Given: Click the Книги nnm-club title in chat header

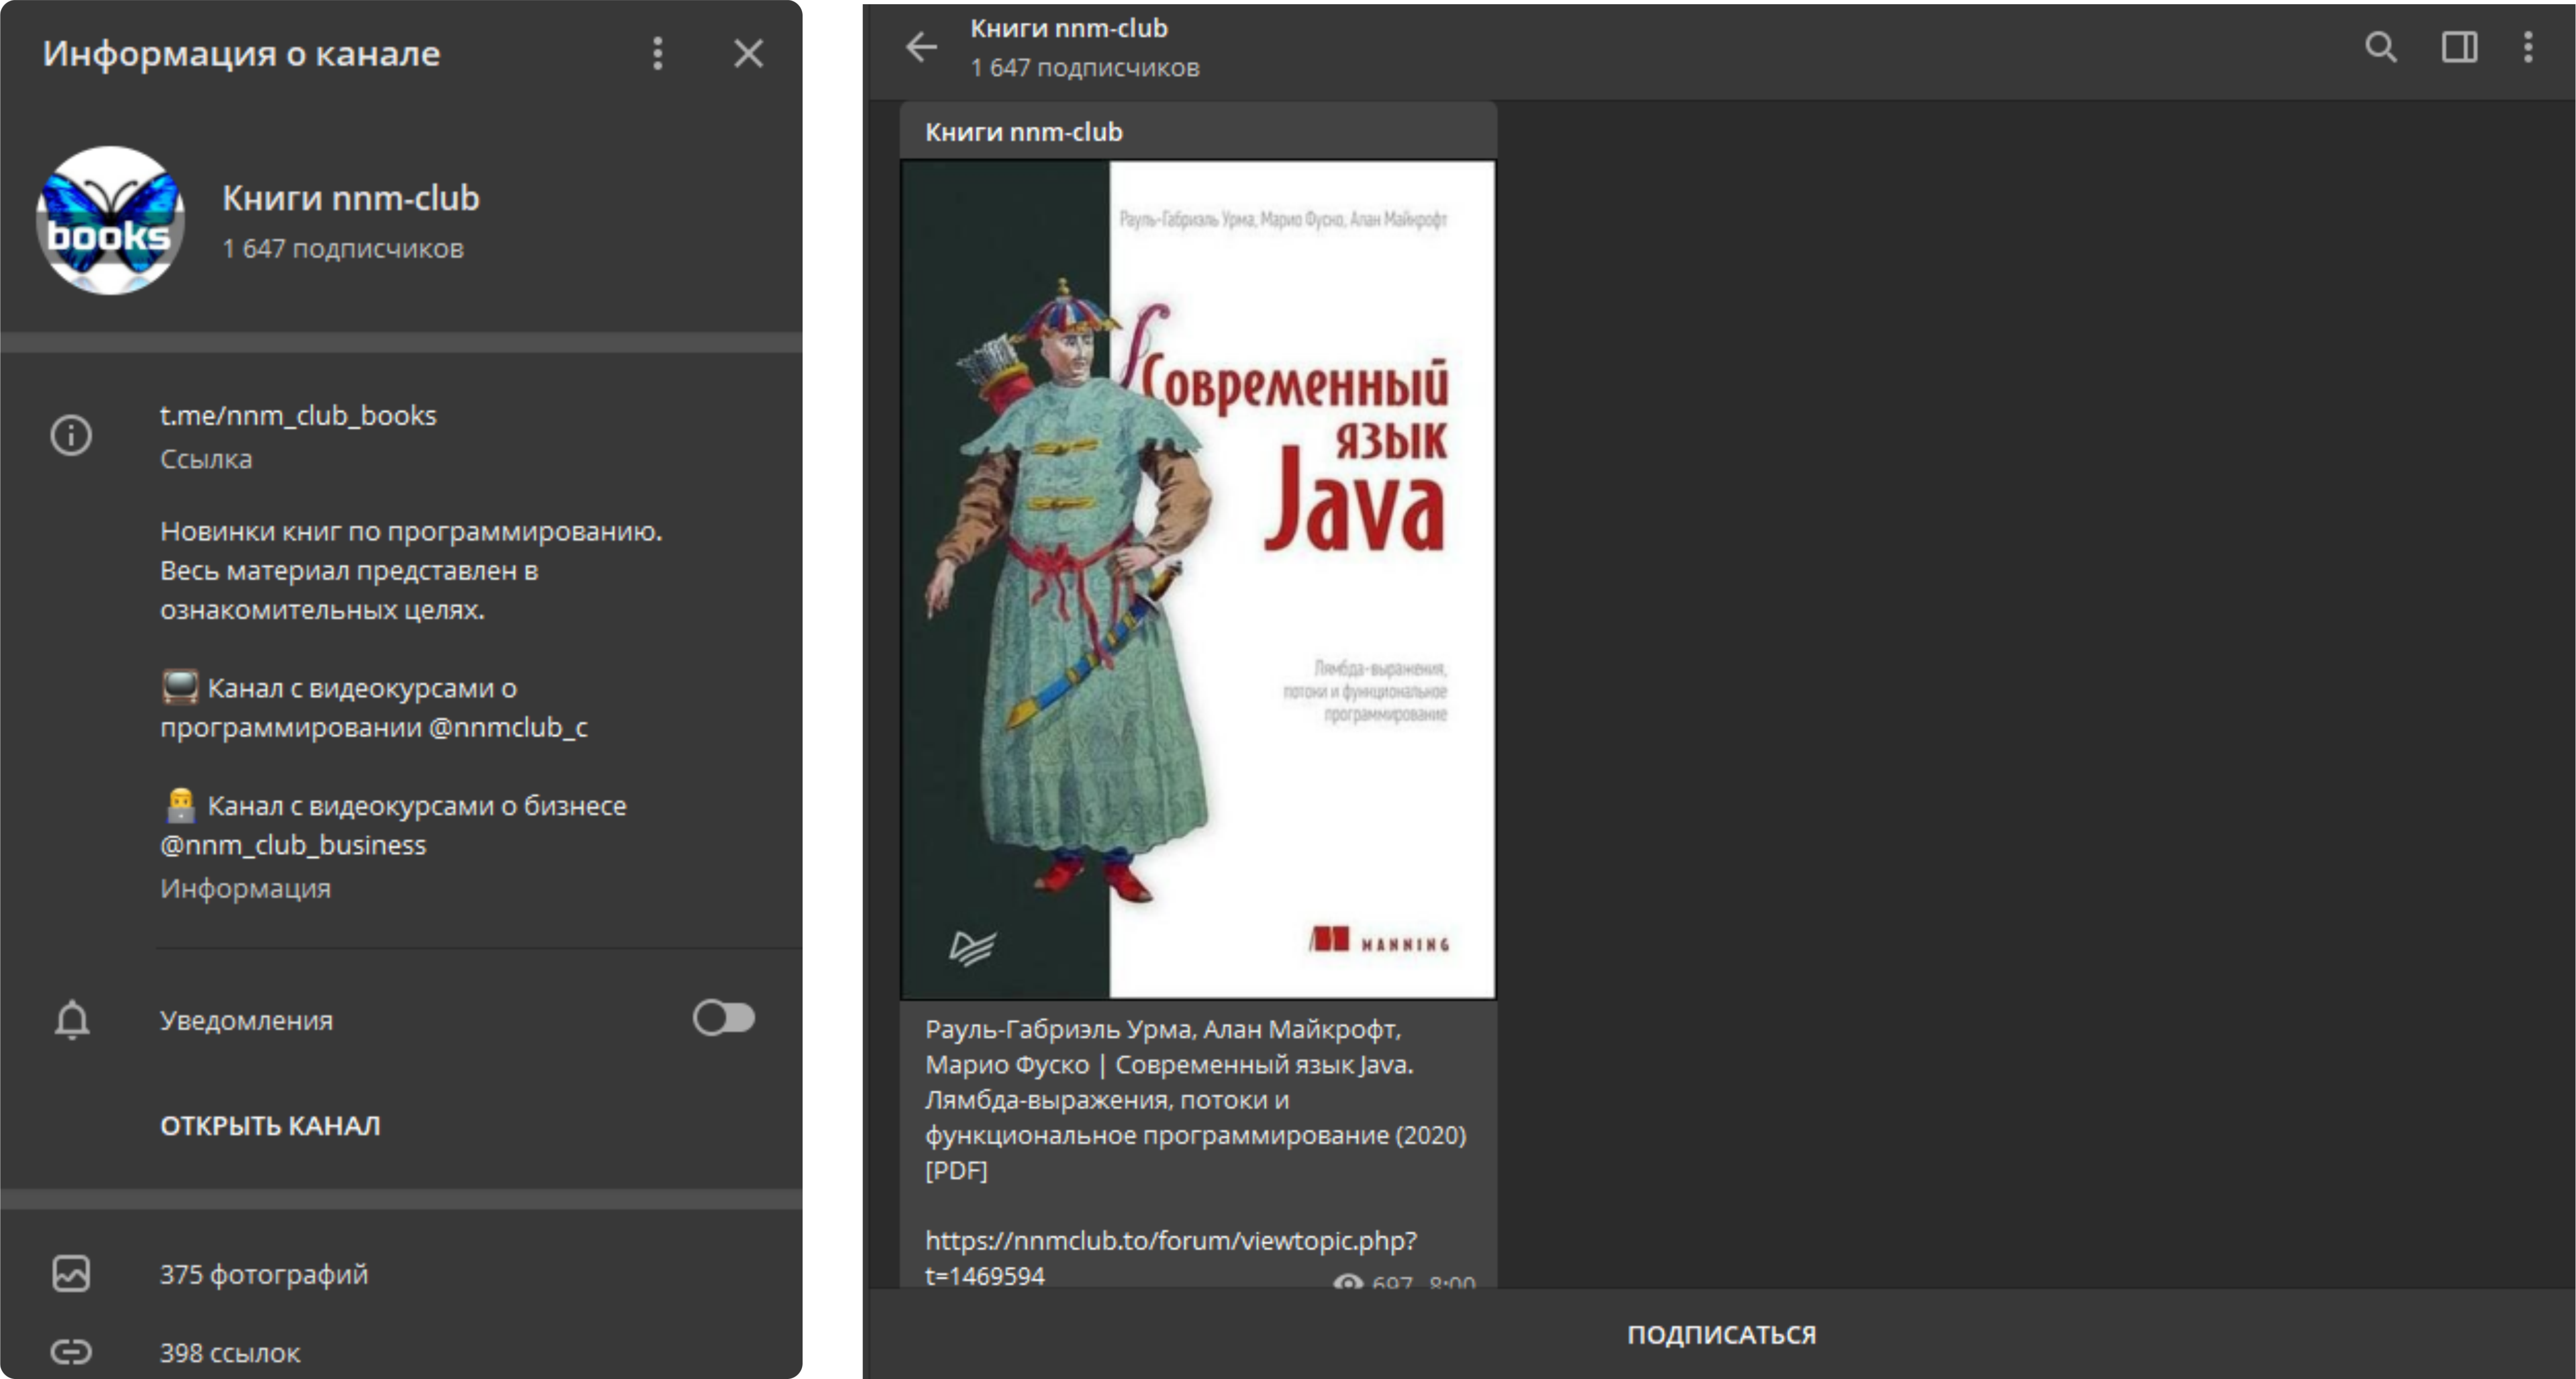Looking at the screenshot, I should click(1069, 28).
